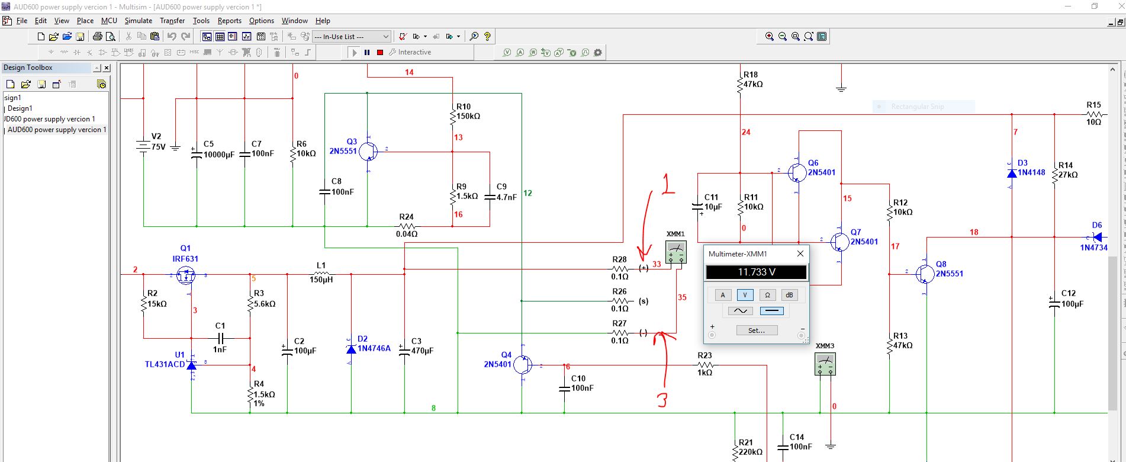
Task: Pause the running simulation
Action: point(366,52)
